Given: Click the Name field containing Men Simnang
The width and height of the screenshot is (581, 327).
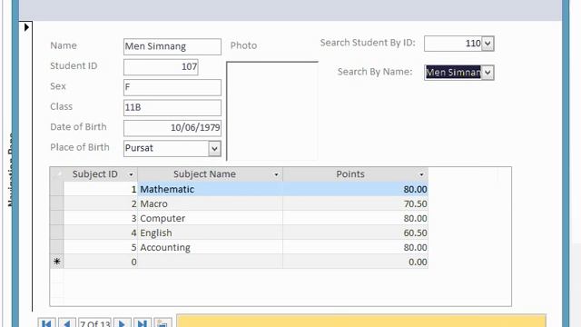Looking at the screenshot, I should [172, 46].
